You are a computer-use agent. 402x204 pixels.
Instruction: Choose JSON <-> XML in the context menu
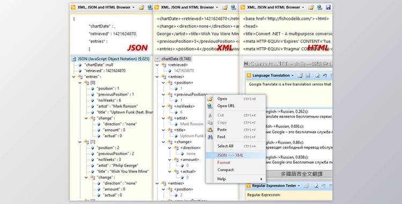coord(236,155)
